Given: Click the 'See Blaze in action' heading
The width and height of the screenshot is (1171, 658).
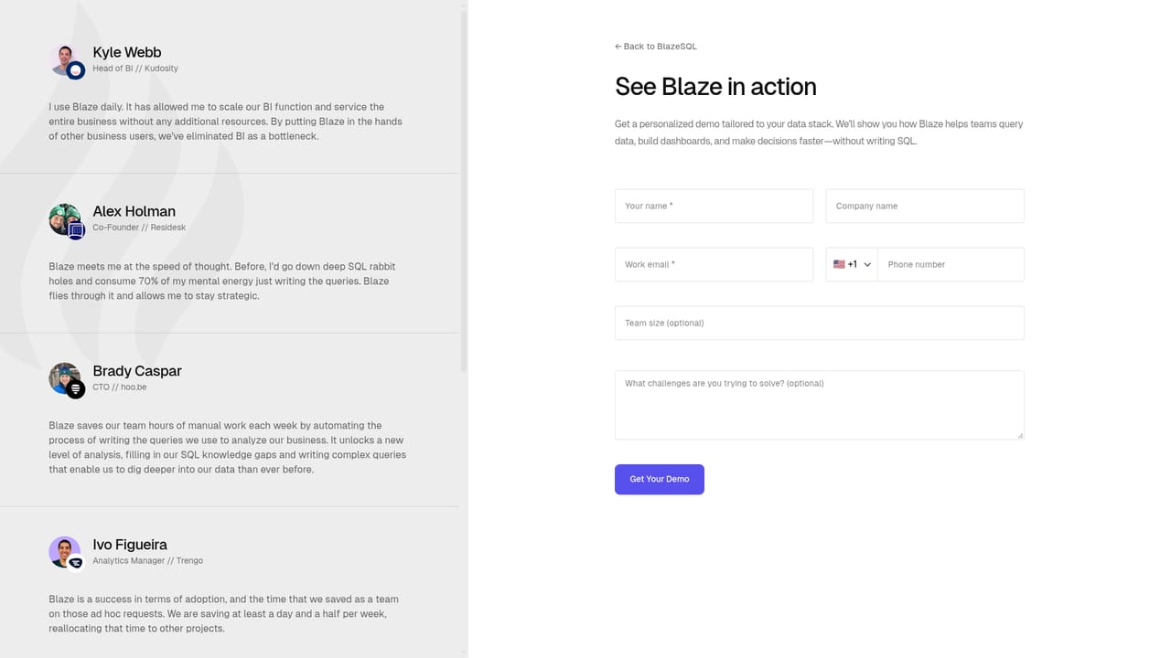Looking at the screenshot, I should point(715,87).
